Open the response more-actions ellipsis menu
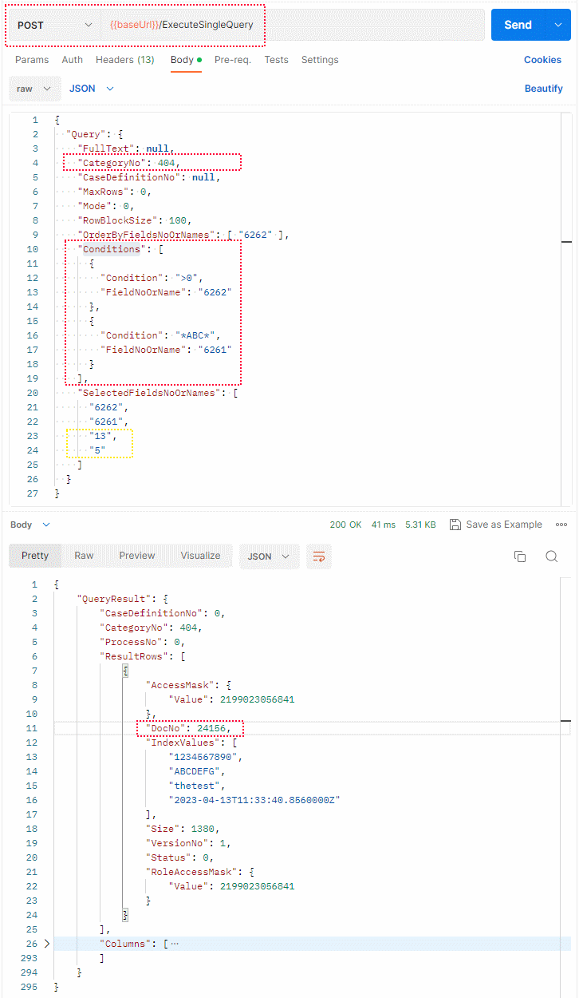579x998 pixels. point(561,525)
